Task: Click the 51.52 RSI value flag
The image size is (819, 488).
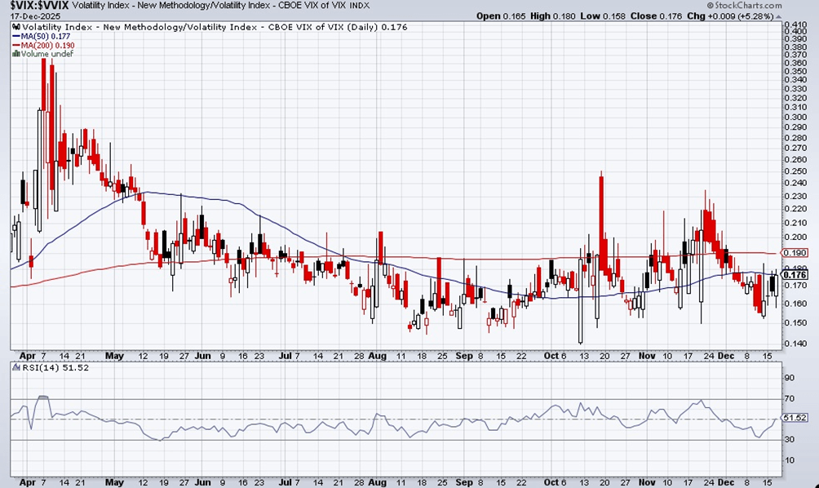Action: [795, 418]
